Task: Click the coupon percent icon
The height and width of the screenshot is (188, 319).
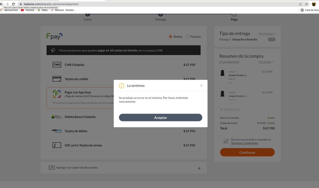Action: (x=52, y=168)
